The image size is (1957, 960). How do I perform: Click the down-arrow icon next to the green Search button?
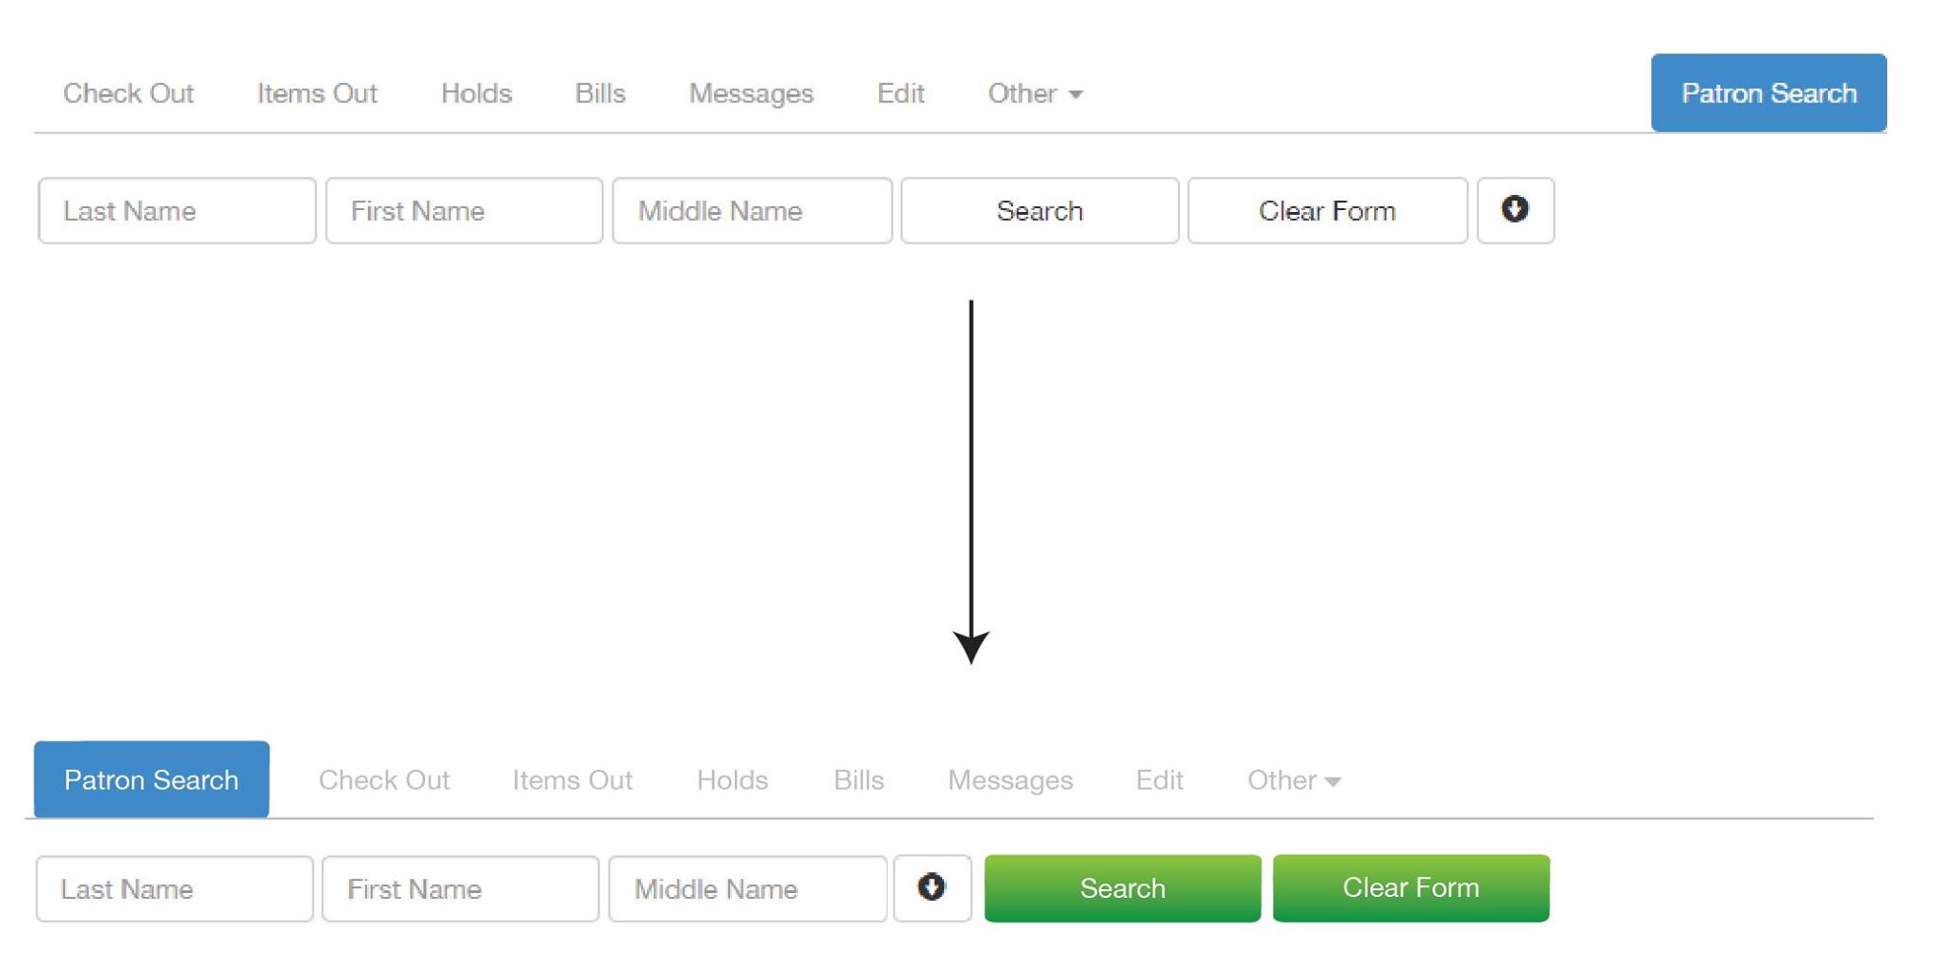coord(932,888)
